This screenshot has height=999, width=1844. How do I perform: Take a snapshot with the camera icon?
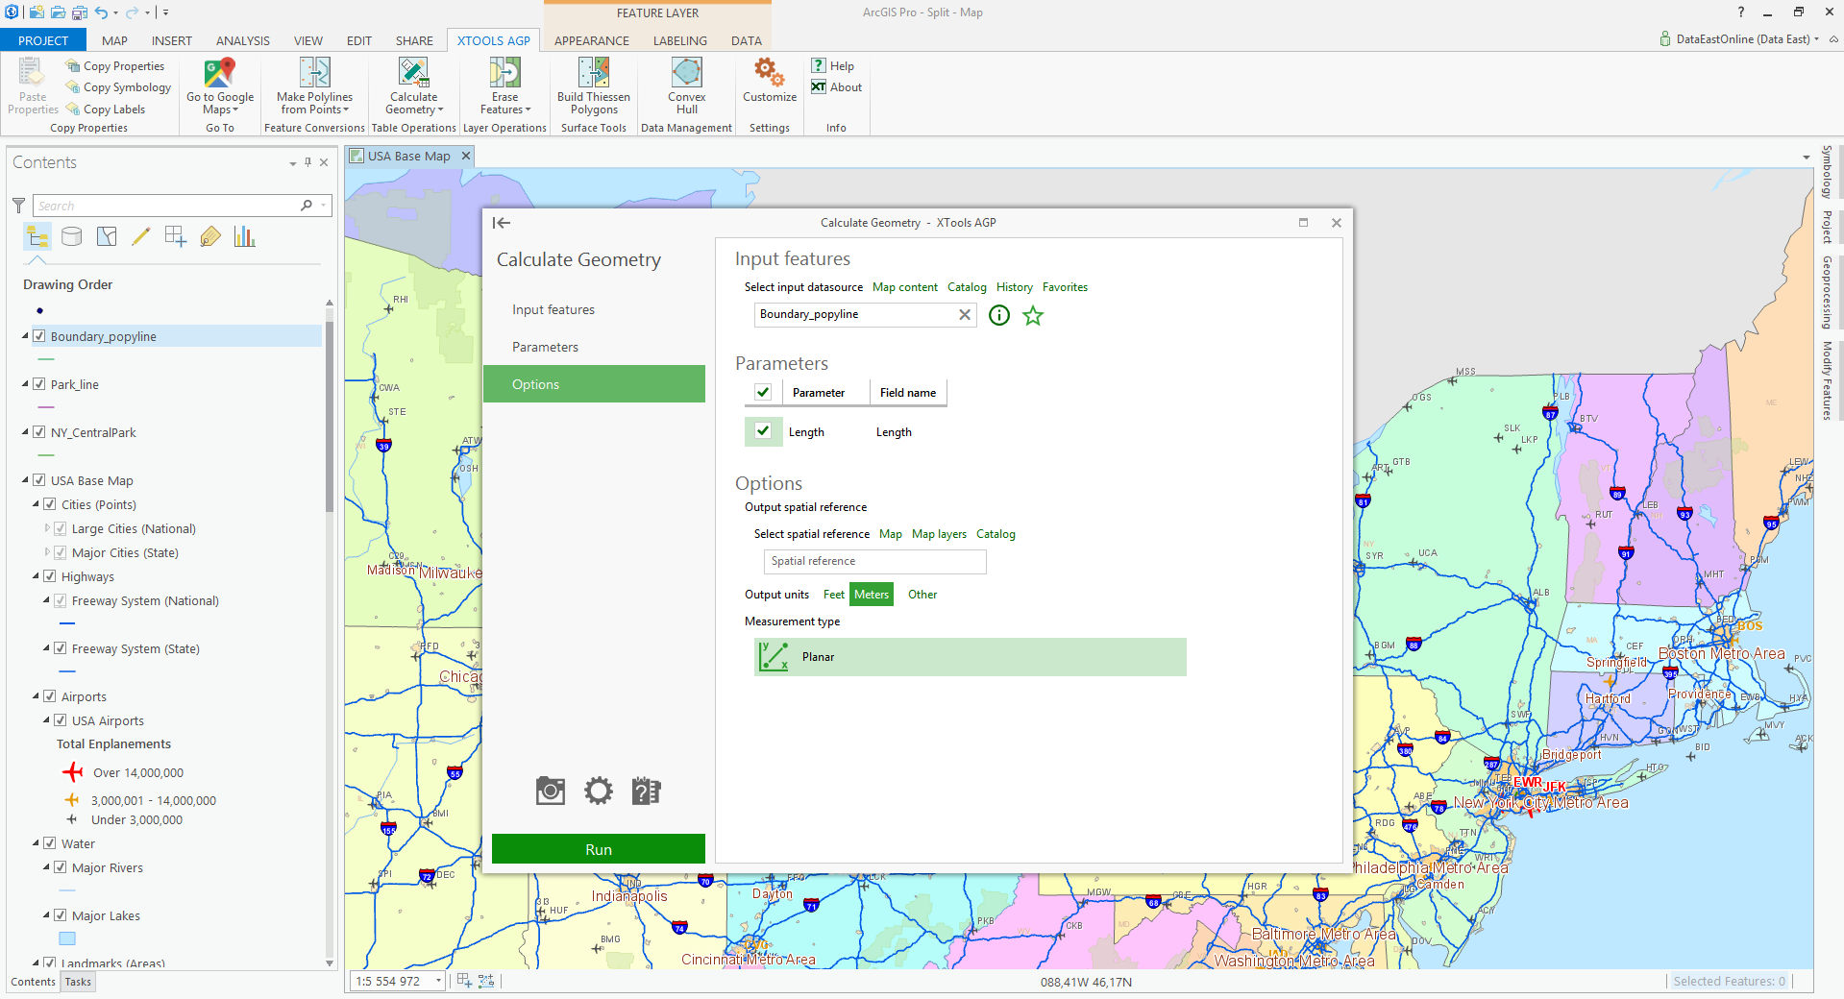[x=551, y=791]
